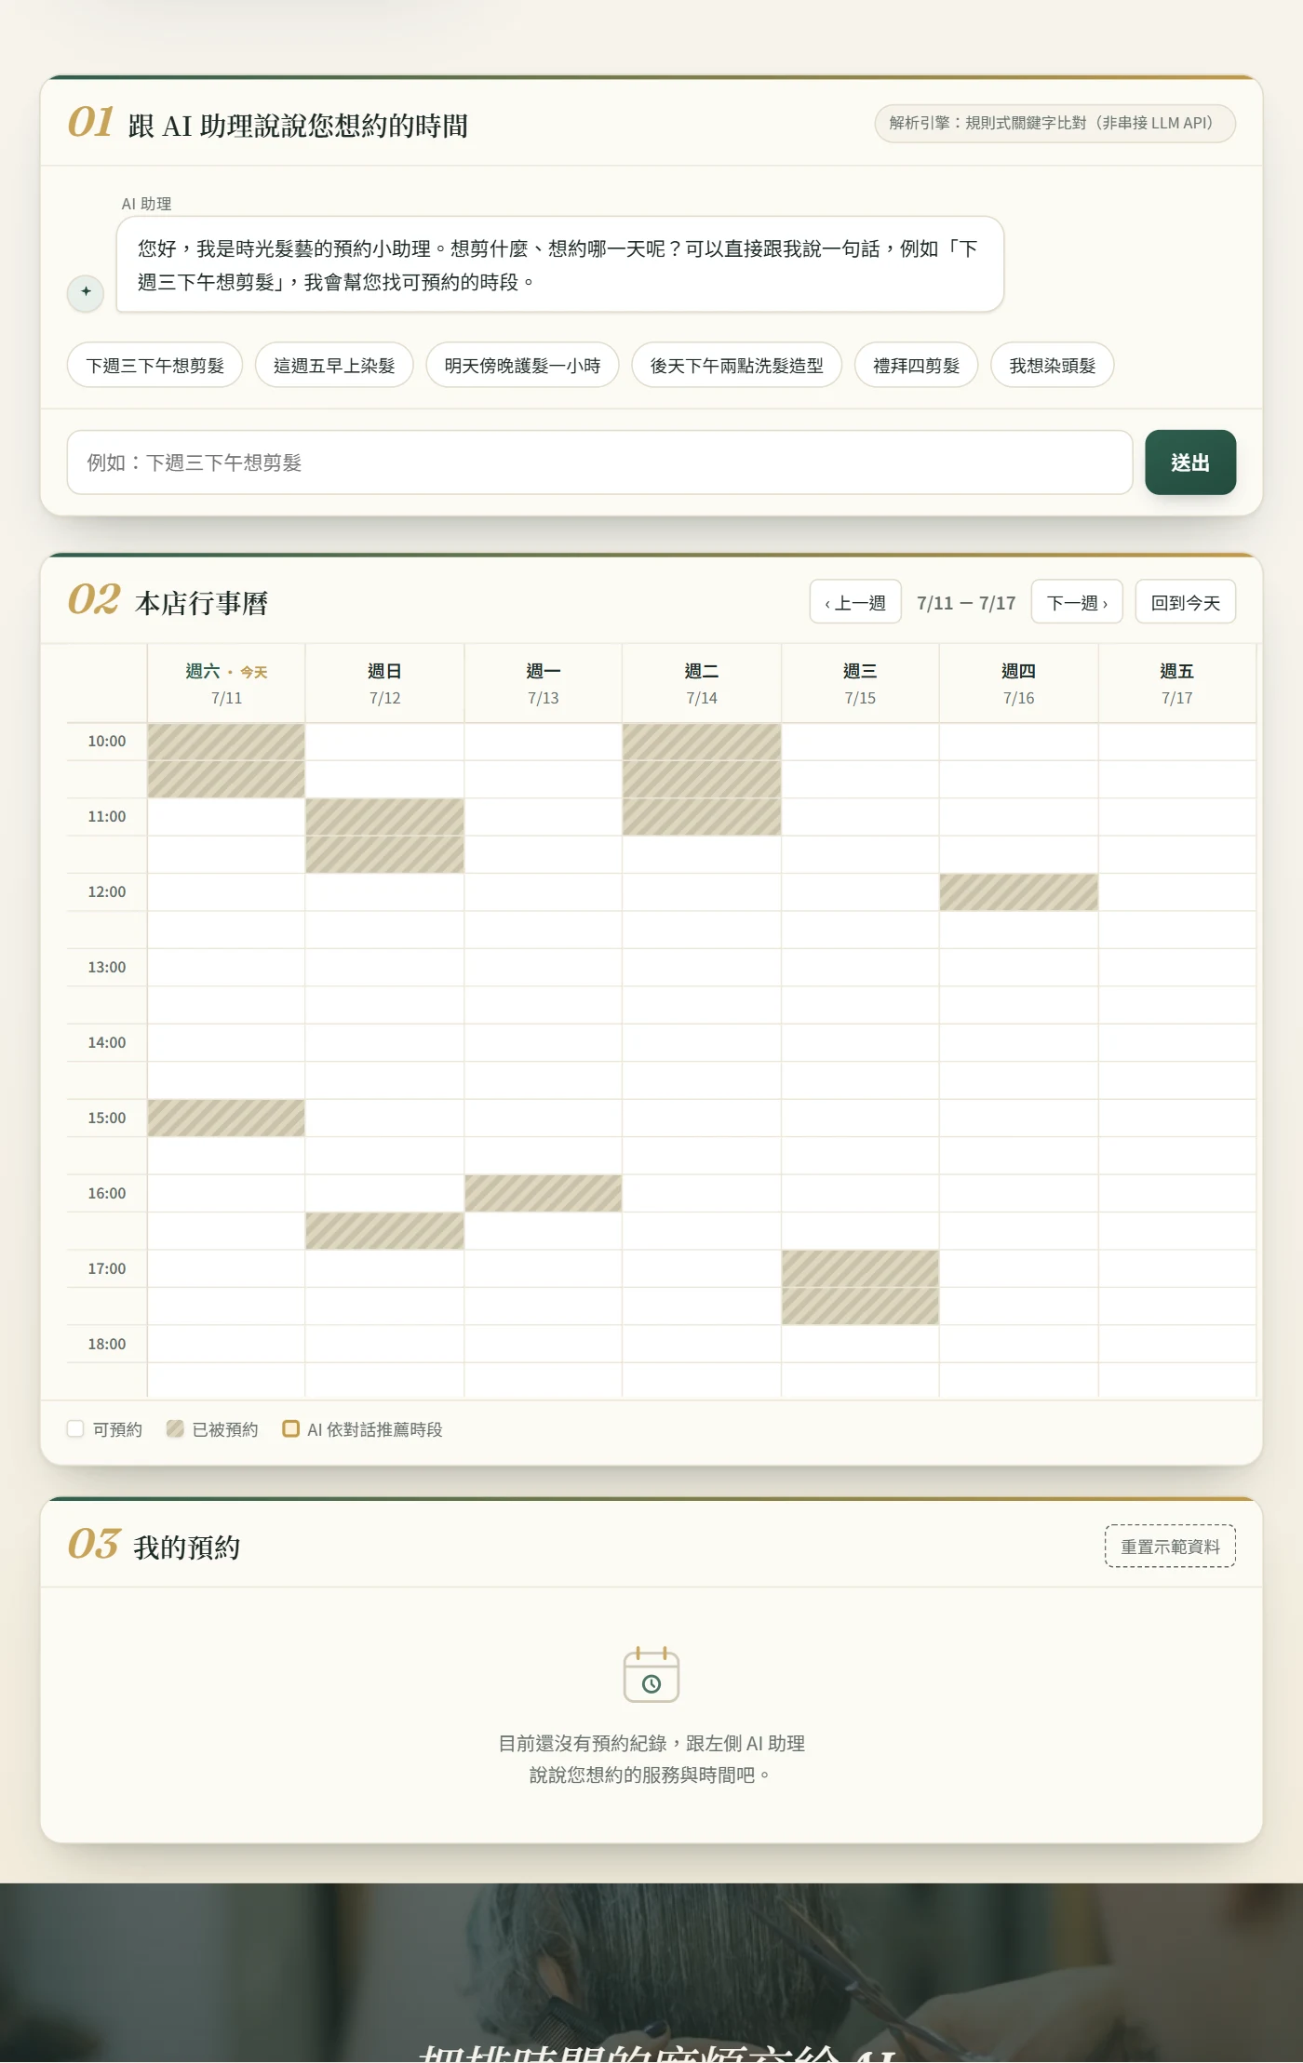Screen dimensions: 1303x2063
Task: Send the message with 送出 button
Action: click(1190, 462)
